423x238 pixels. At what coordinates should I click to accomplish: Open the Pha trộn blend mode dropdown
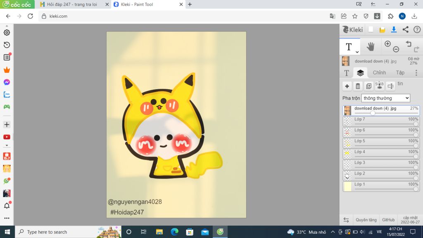coord(386,98)
